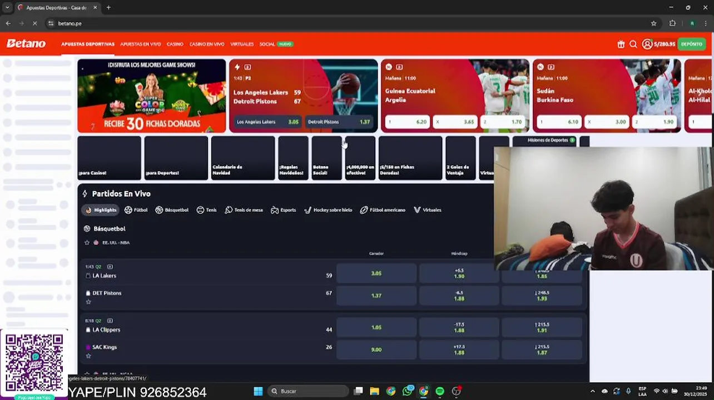Pick over 215.5 total at 1.91
This screenshot has height=400, width=714.
(542, 327)
